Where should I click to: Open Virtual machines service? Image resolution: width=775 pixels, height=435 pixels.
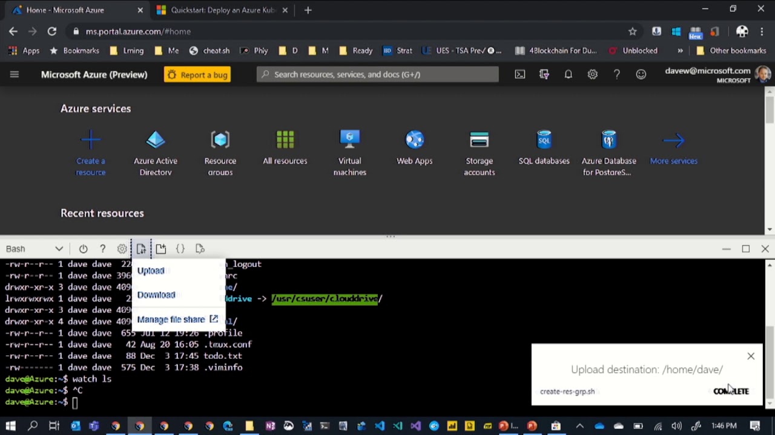(x=350, y=153)
